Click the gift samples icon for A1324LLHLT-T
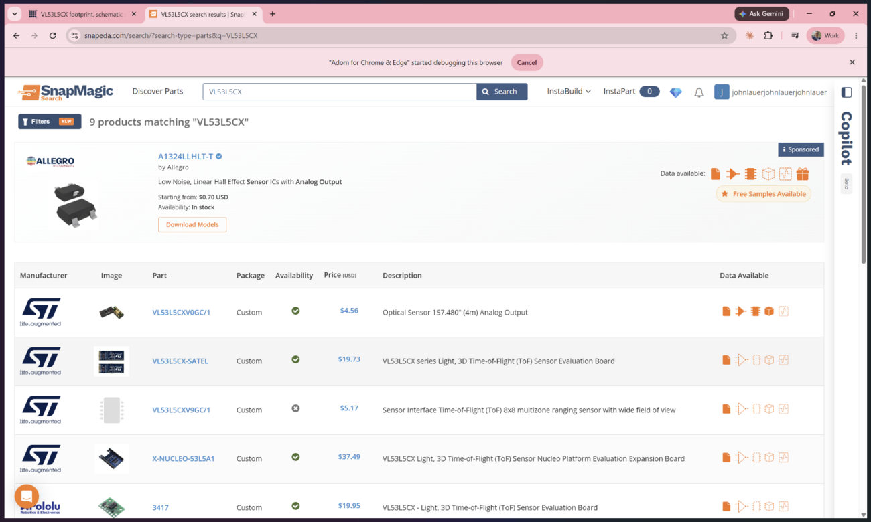This screenshot has width=871, height=522. (x=803, y=174)
